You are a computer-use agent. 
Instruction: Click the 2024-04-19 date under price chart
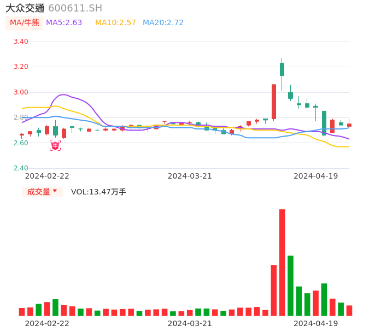pos(316,176)
